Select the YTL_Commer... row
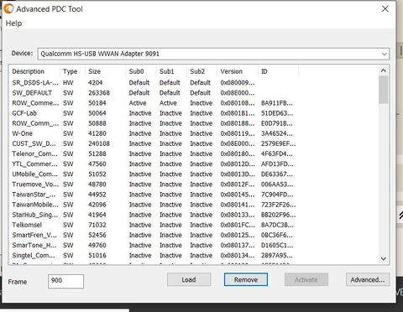Image resolution: width=403 pixels, height=312 pixels. pos(154,164)
